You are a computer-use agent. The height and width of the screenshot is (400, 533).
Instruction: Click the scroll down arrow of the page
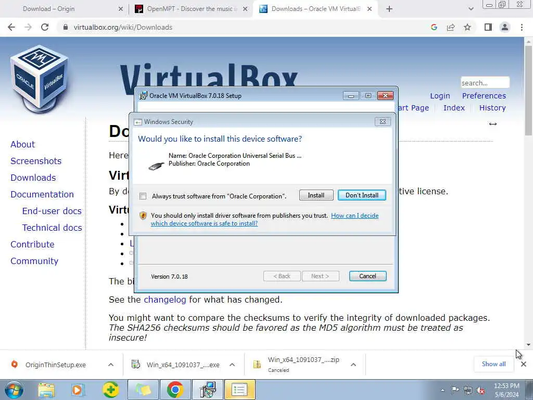pyautogui.click(x=528, y=345)
